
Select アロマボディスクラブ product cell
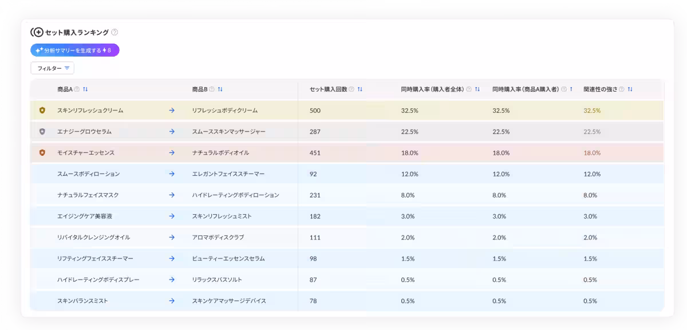tap(218, 237)
